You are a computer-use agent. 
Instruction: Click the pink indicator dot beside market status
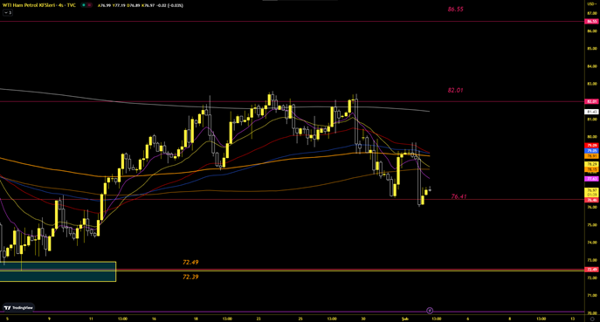coord(90,5)
